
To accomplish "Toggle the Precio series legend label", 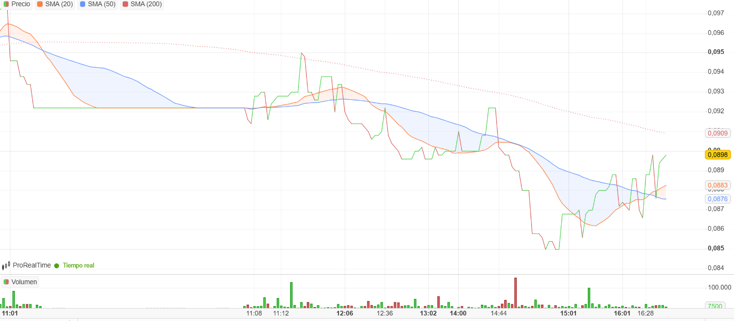I will [x=21, y=4].
